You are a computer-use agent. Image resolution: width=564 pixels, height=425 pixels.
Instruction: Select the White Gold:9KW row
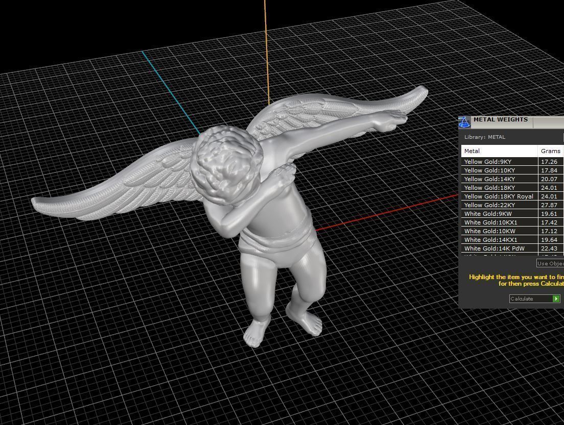click(512, 213)
